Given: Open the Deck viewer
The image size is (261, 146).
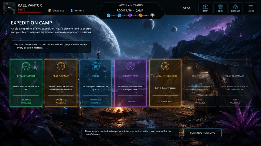Looking at the screenshot, I should tap(220, 8).
